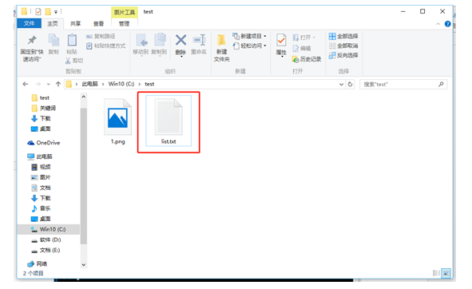Click History (历史记录) icon in ribbon
Viewport: 472px width, 289px height.
click(295, 59)
